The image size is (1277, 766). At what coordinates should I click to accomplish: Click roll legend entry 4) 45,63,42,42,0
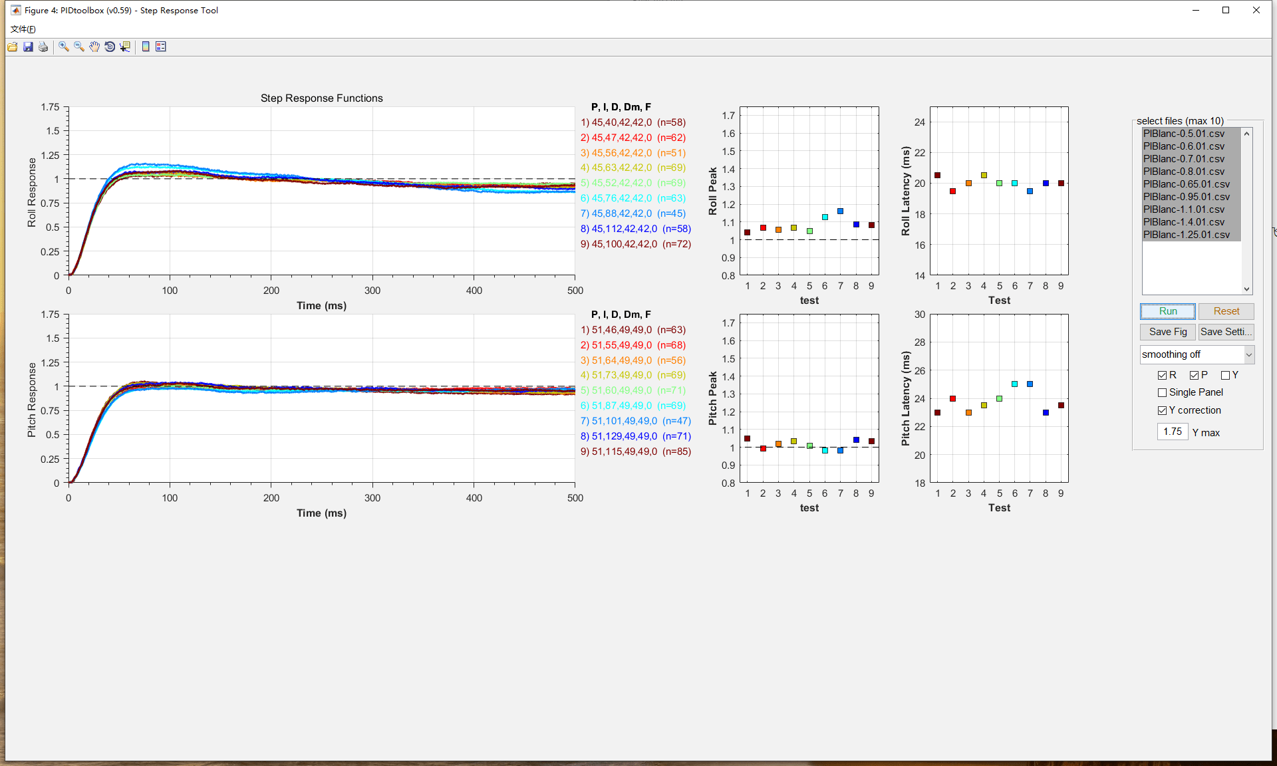[633, 168]
